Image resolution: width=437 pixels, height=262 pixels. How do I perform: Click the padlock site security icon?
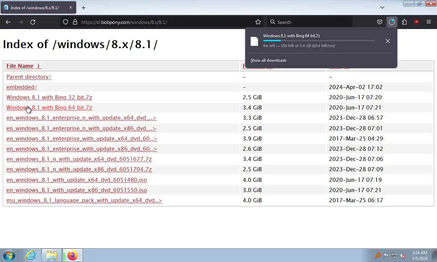(x=75, y=22)
